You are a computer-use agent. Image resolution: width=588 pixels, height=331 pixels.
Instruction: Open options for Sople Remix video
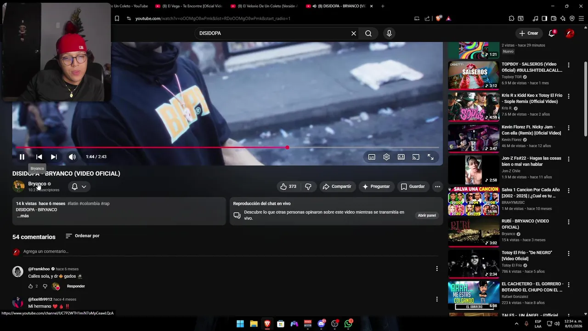click(568, 97)
